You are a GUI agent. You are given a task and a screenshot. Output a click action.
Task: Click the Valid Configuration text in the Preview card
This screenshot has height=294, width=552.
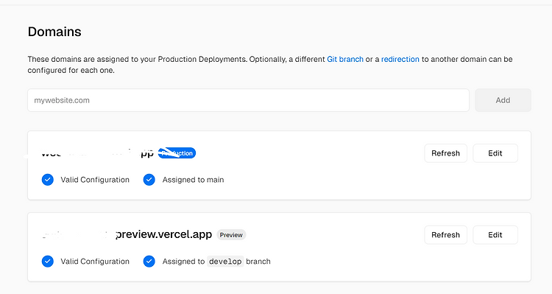[x=95, y=262]
